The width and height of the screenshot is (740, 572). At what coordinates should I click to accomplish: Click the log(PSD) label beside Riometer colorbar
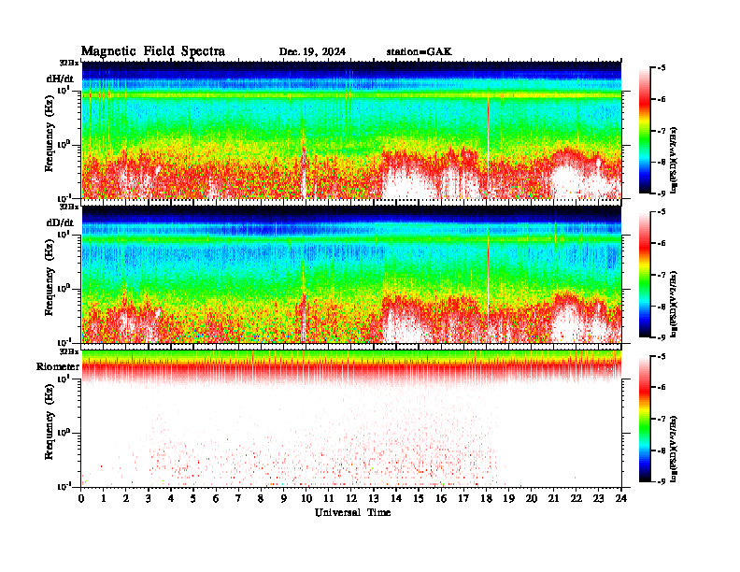point(675,449)
